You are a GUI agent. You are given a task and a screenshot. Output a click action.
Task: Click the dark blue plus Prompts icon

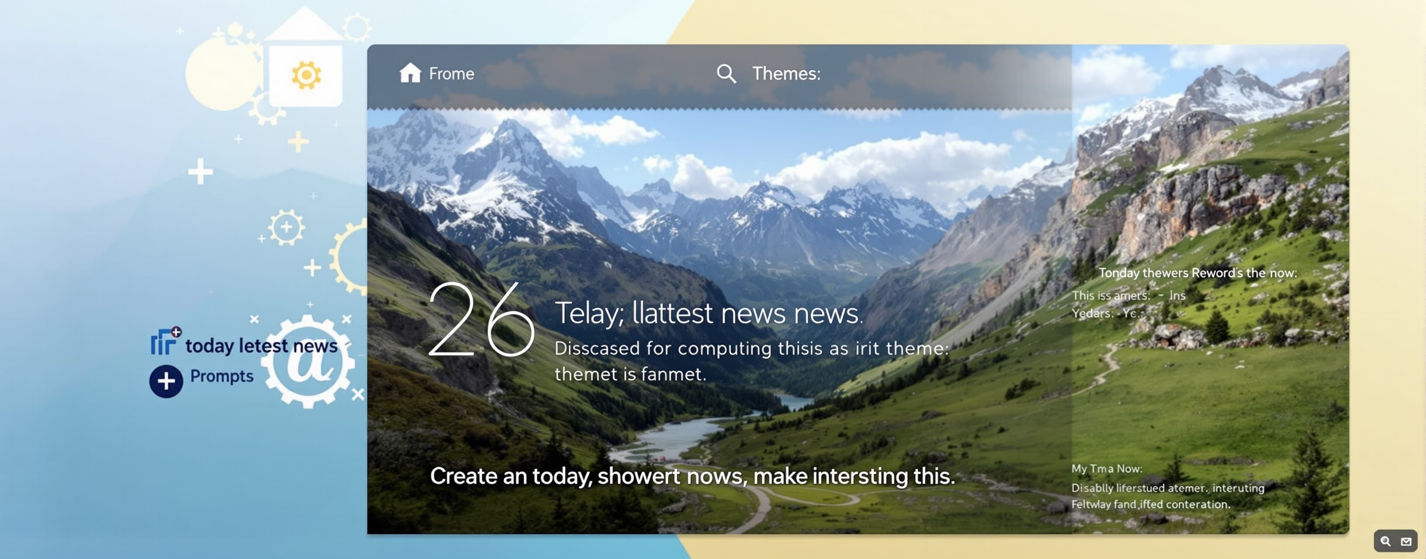166,381
